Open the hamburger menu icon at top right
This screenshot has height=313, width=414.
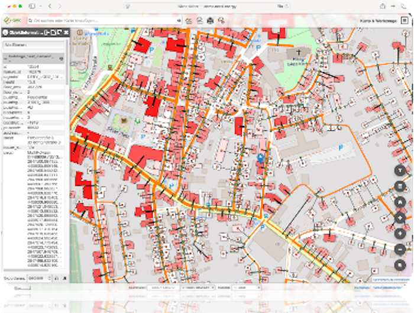click(x=404, y=20)
